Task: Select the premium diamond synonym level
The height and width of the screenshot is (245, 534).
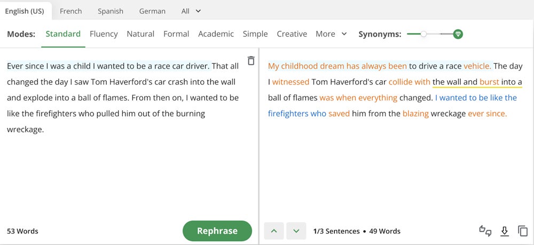Action: click(458, 34)
